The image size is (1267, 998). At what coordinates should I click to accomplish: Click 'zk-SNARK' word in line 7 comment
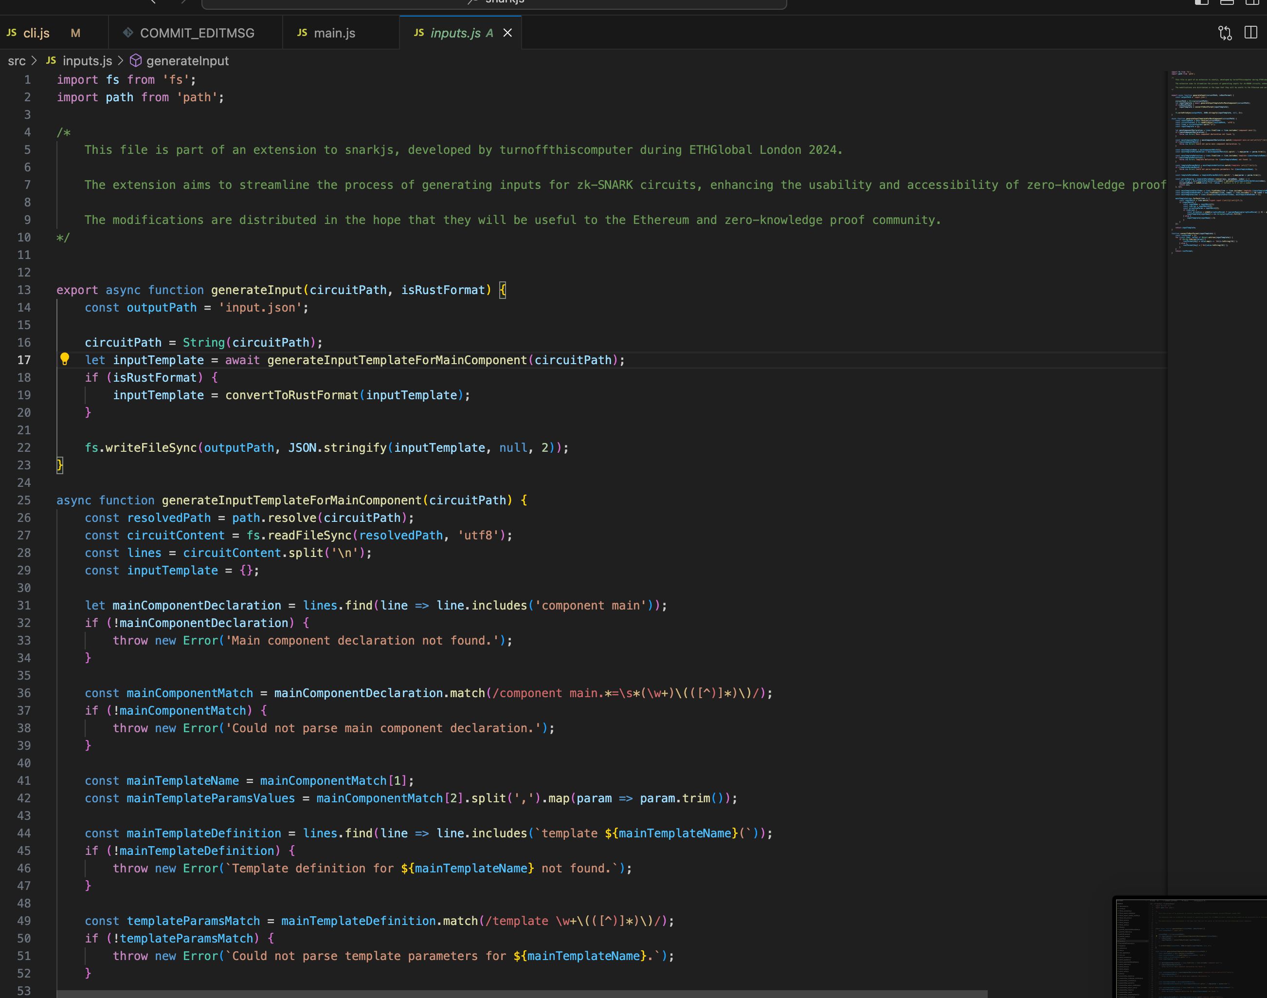pos(605,185)
